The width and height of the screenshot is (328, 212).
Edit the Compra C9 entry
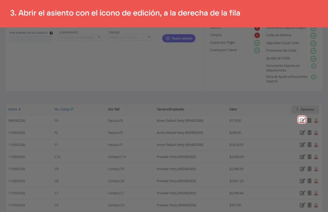[302, 169]
